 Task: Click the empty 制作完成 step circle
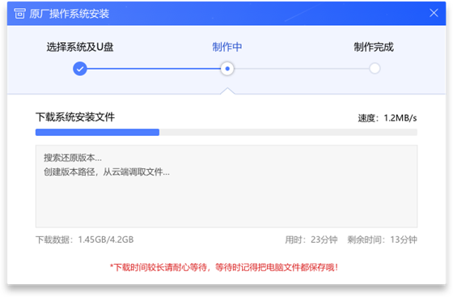pos(375,69)
